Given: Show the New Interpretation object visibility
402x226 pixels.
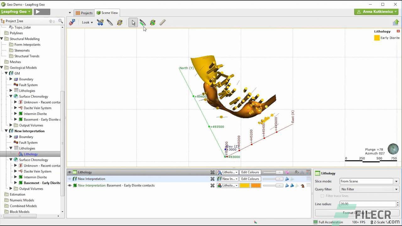Looking at the screenshot, I should pyautogui.click(x=69, y=179).
